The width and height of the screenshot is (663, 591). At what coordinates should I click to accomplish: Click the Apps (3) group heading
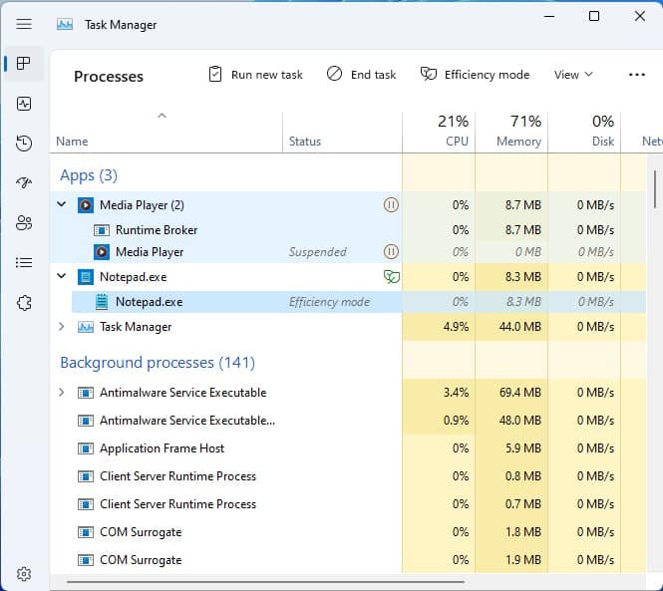[89, 175]
